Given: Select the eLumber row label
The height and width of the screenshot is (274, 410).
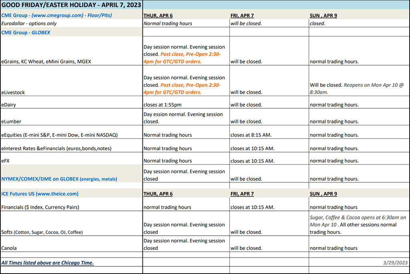Looking at the screenshot, I should click(x=12, y=121).
